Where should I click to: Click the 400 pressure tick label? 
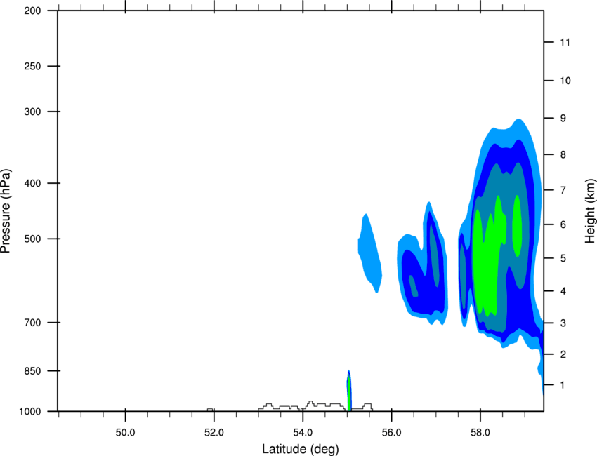point(32,183)
